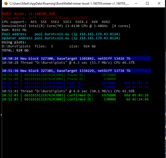Click the 'RAM: 8192 Mb' line
The image size is (166, 158).
pos(14,30)
